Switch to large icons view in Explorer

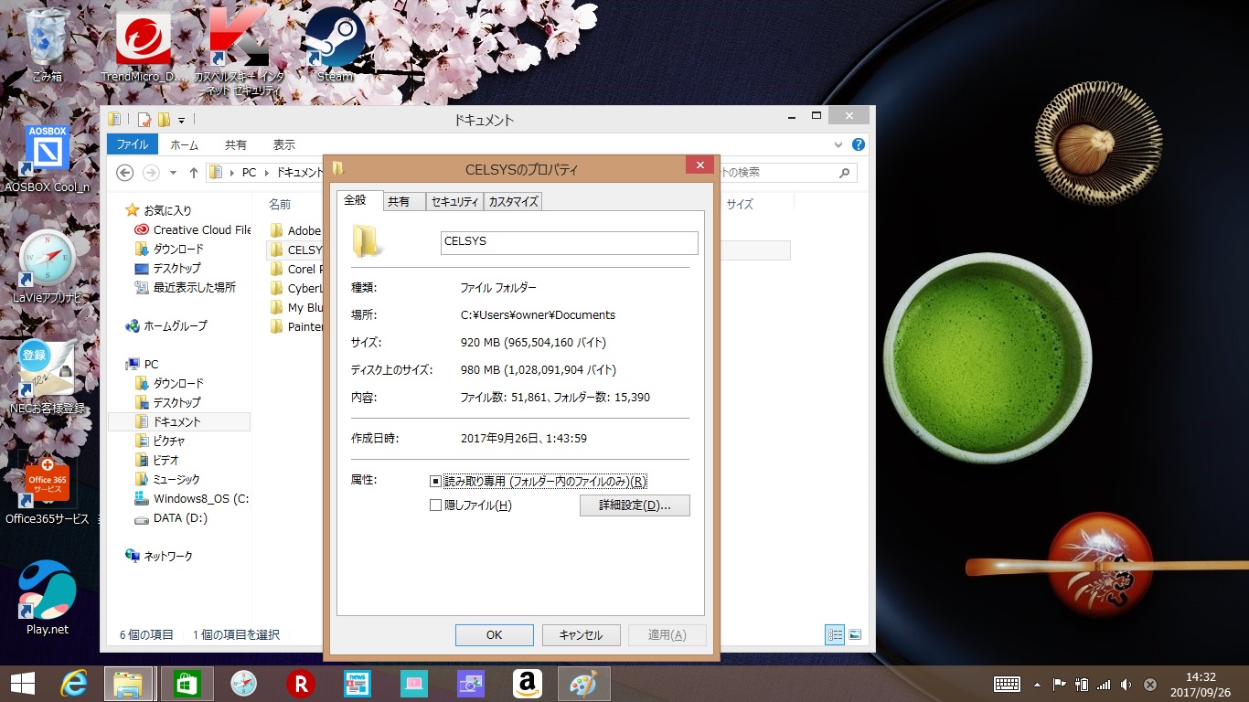pyautogui.click(x=855, y=634)
